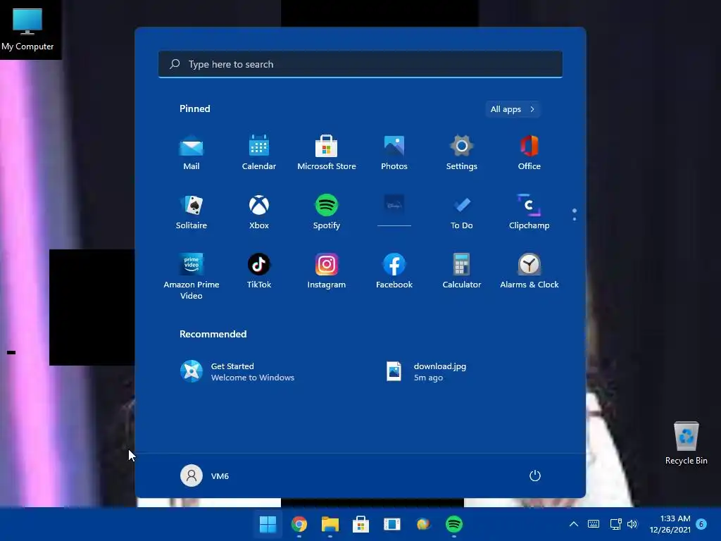Open the network tray icon
Viewport: 721px width, 541px height.
pos(615,524)
